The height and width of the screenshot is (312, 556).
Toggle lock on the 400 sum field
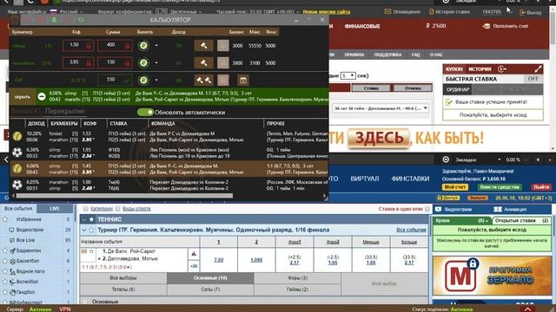(128, 46)
